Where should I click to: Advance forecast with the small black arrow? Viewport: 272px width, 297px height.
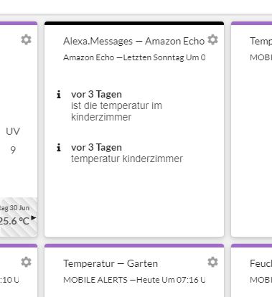pos(34,217)
